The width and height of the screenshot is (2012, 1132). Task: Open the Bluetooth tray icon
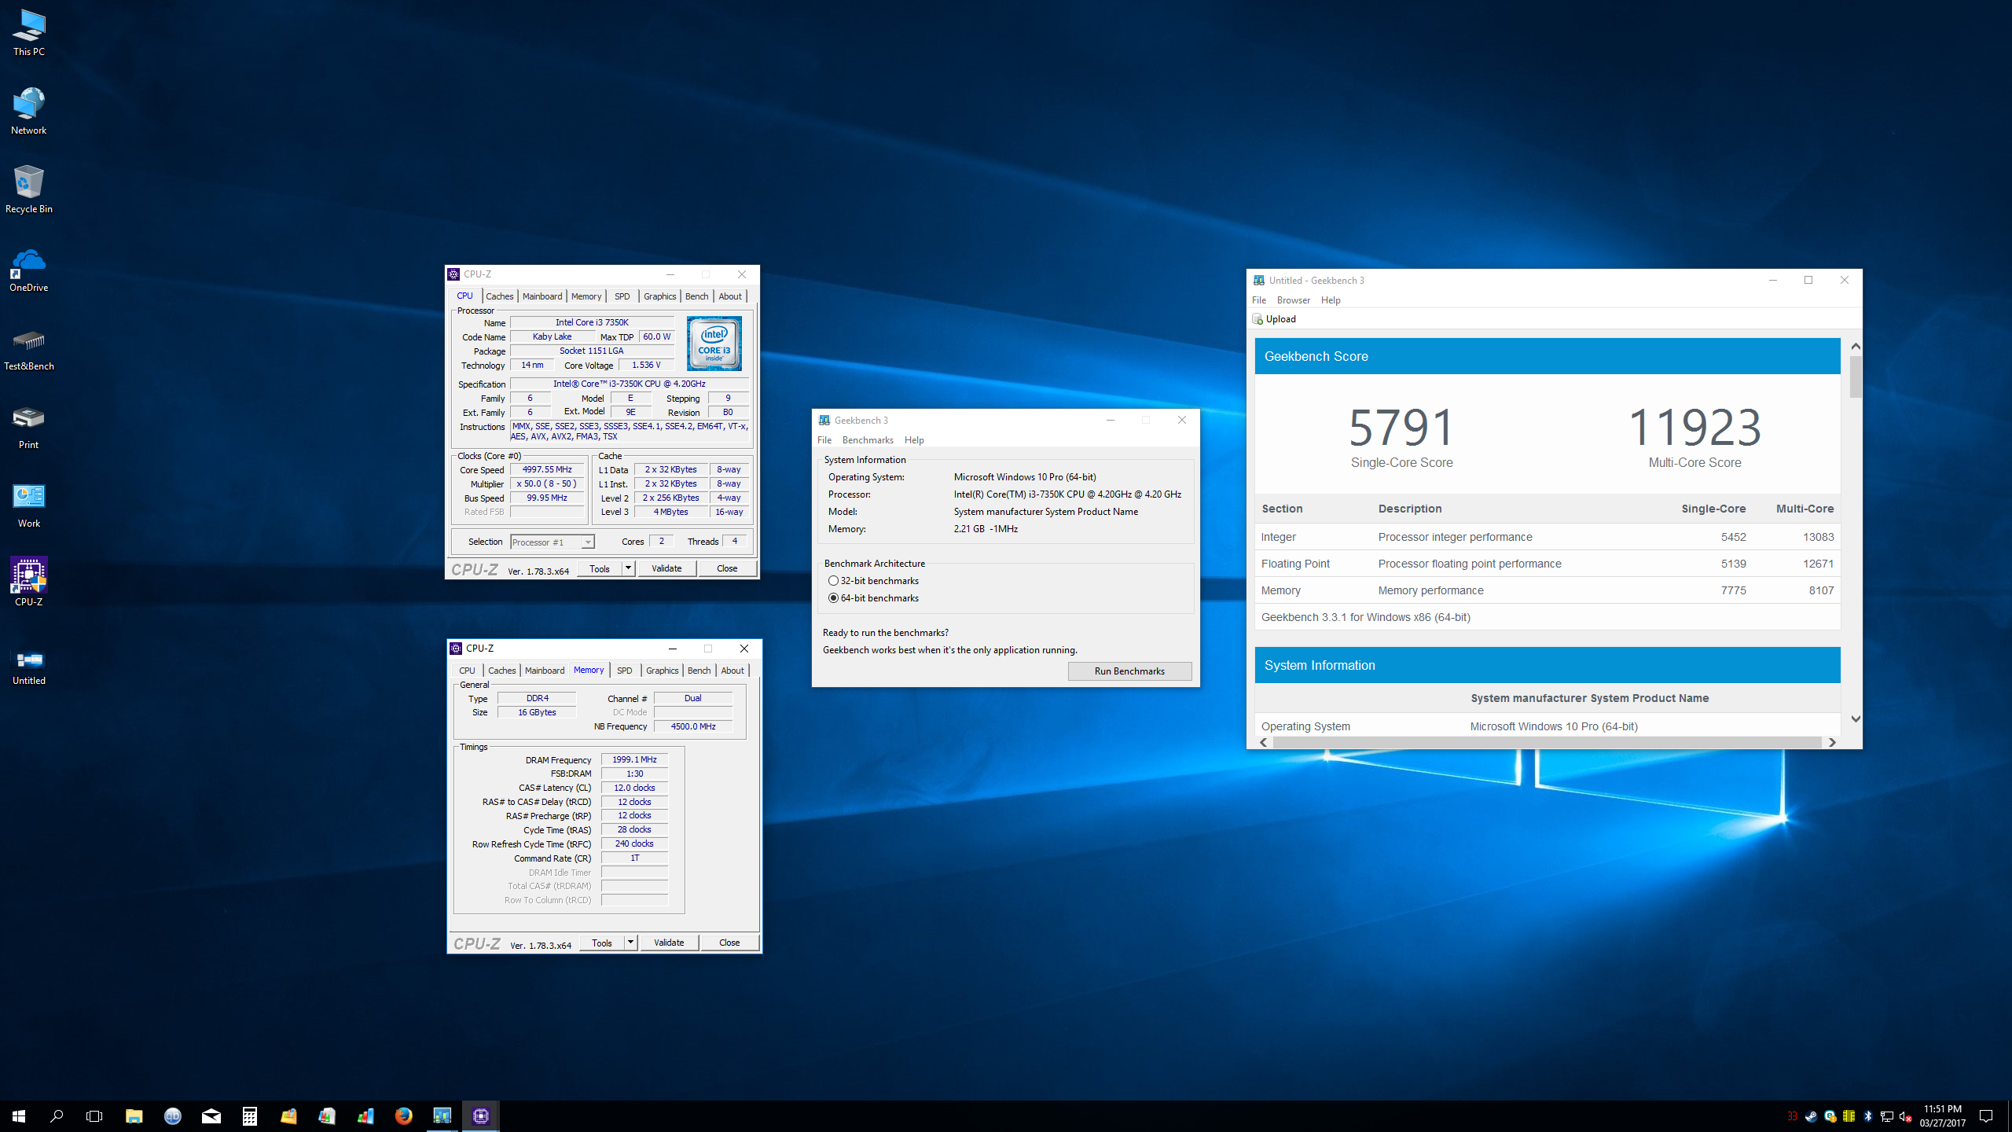[1868, 1116]
